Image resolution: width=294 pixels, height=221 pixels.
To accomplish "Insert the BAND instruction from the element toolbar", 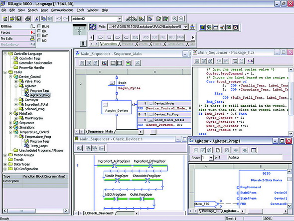I will point(180,37).
